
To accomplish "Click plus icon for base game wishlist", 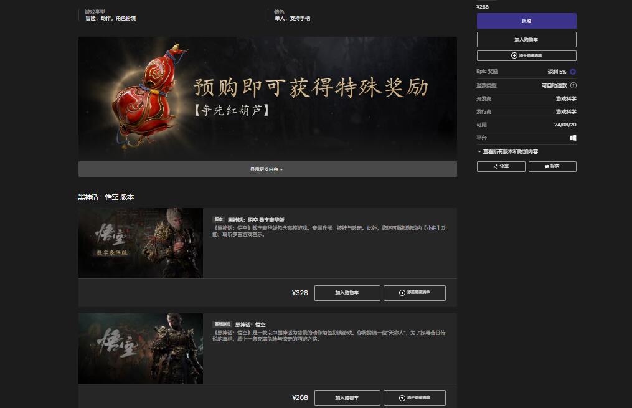I will pyautogui.click(x=402, y=397).
